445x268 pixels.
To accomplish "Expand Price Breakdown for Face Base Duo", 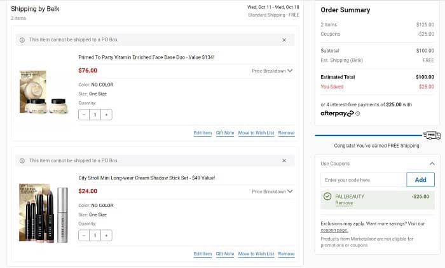I will 272,71.
